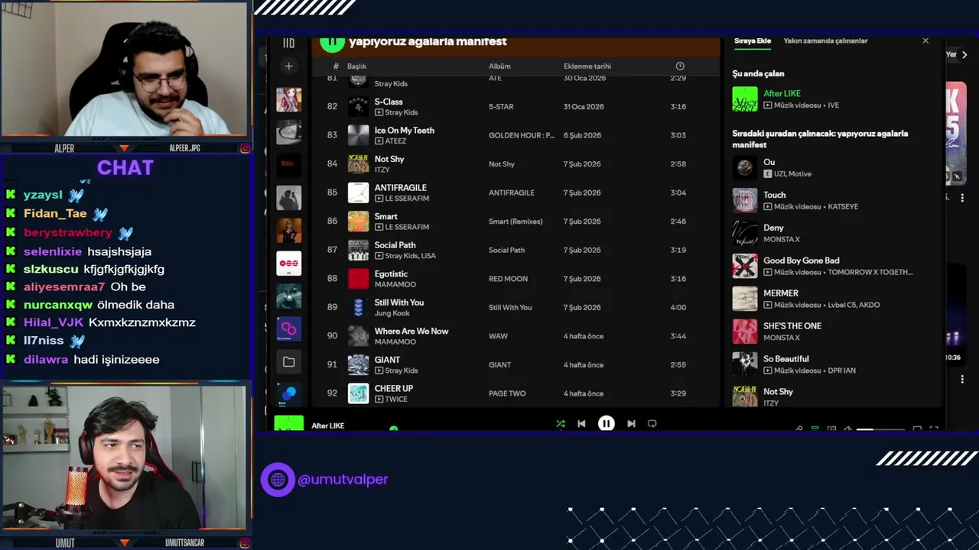Open the miniplayer icon in player bar

(917, 429)
